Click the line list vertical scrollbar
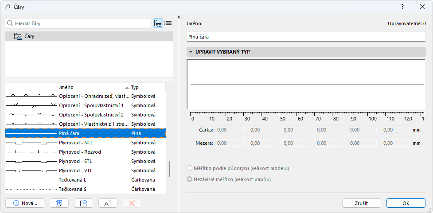 pyautogui.click(x=170, y=169)
